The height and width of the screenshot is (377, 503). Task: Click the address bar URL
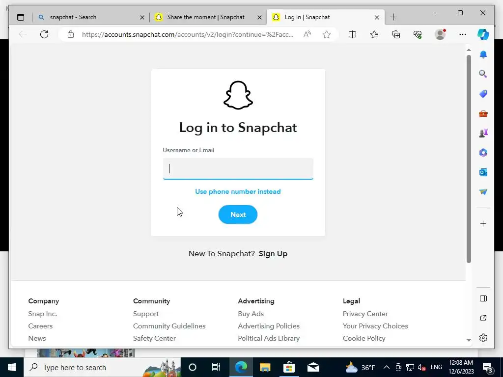point(188,34)
